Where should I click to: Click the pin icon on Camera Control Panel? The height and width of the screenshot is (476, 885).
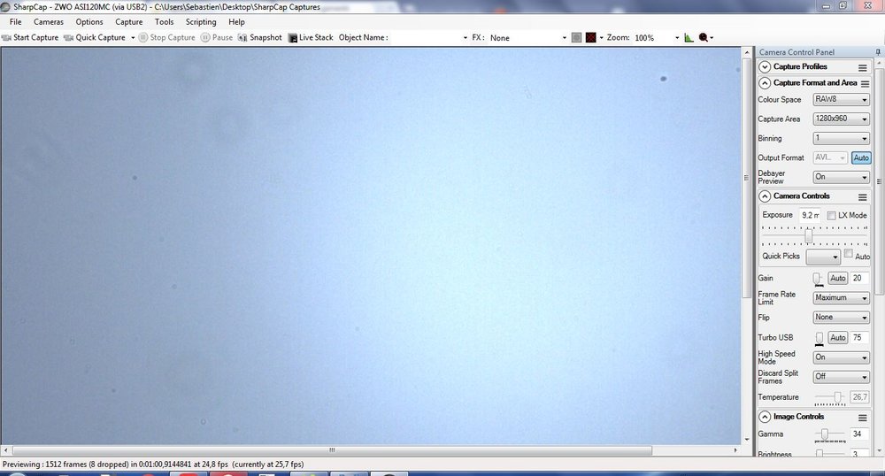(878, 52)
